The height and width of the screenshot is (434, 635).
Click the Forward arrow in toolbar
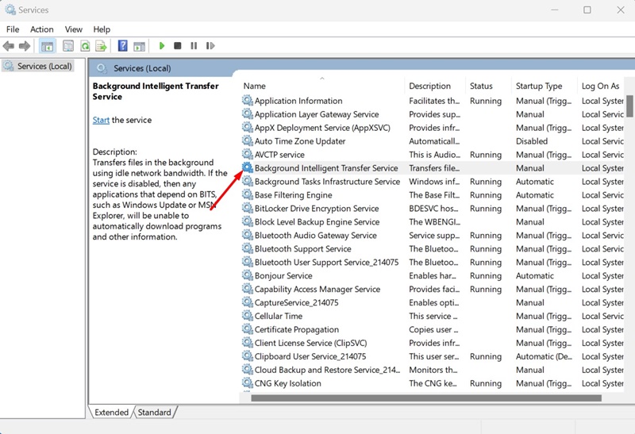[x=25, y=47]
